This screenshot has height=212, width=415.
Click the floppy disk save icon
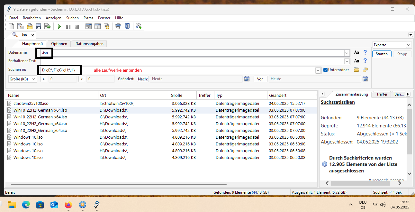[x=38, y=26]
